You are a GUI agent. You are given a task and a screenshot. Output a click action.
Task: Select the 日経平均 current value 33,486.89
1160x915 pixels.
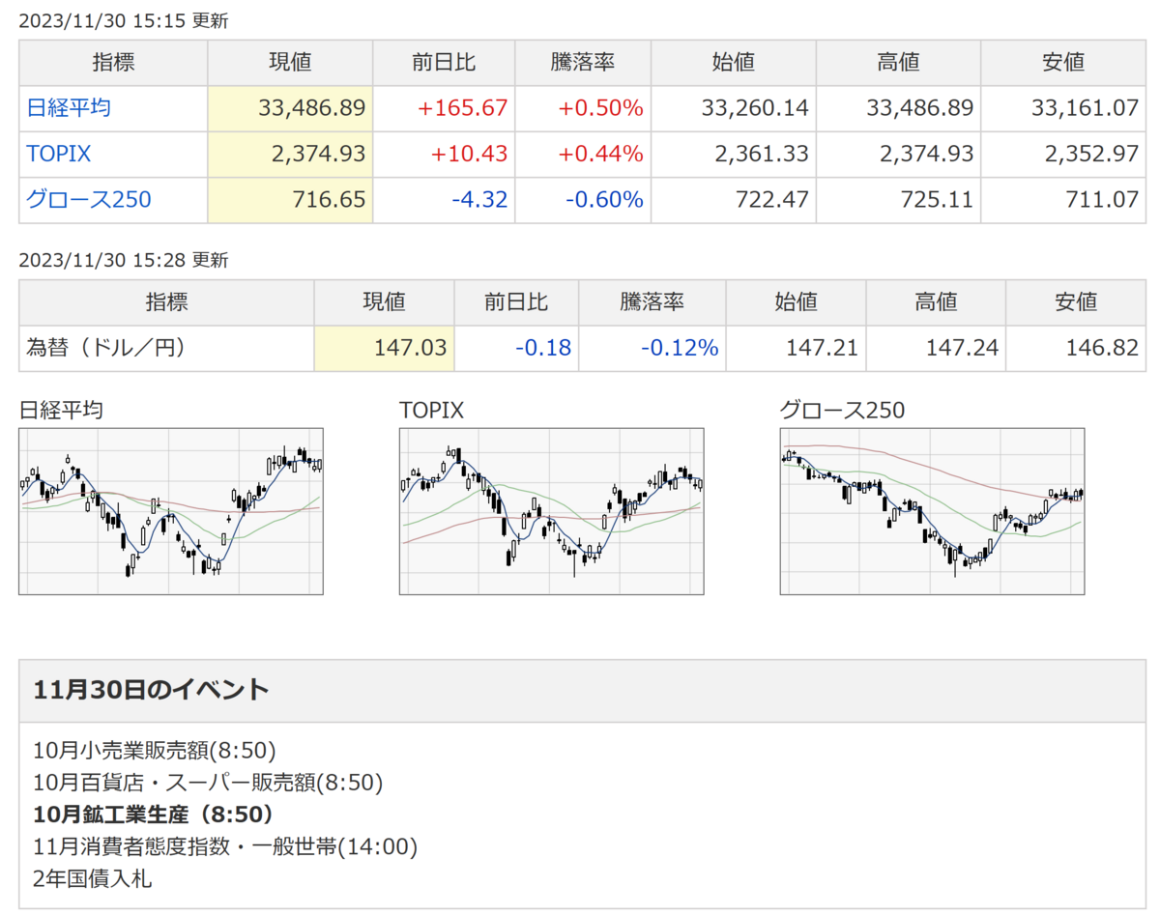[312, 108]
